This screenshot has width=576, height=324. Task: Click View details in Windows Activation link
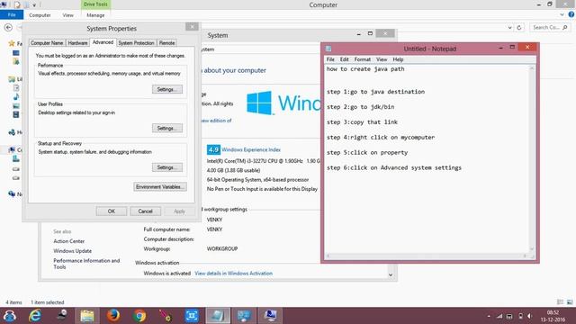coord(234,274)
